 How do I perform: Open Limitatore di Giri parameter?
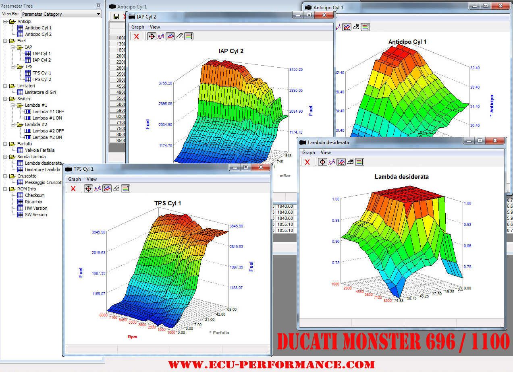40,92
